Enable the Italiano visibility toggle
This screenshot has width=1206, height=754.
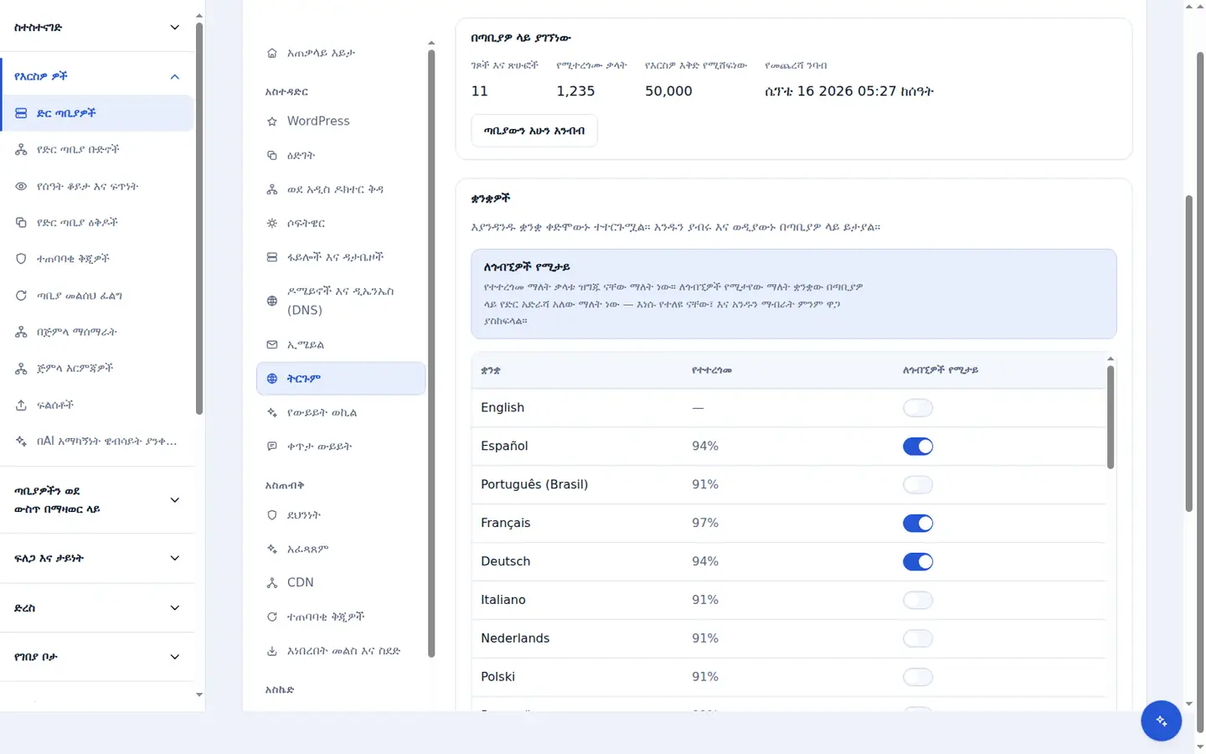pos(918,601)
